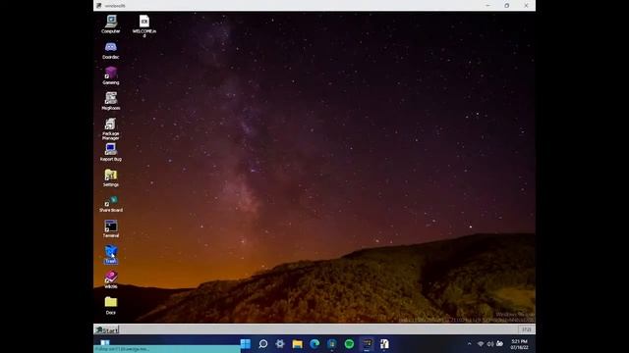Open the host clock showing 5:21 PM
Viewport: 629px width, 353px height.
point(519,344)
